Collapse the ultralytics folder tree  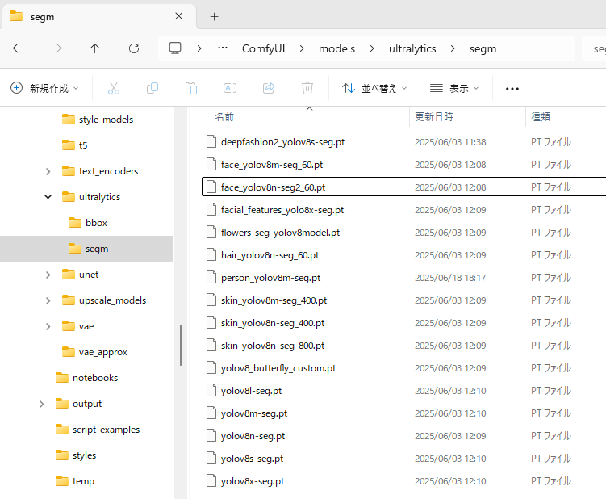click(x=48, y=197)
